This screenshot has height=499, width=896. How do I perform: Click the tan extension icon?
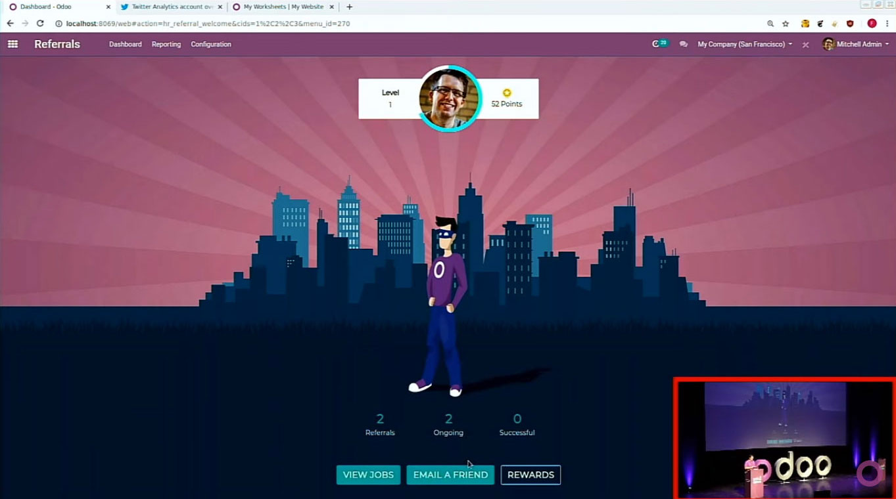(x=835, y=23)
